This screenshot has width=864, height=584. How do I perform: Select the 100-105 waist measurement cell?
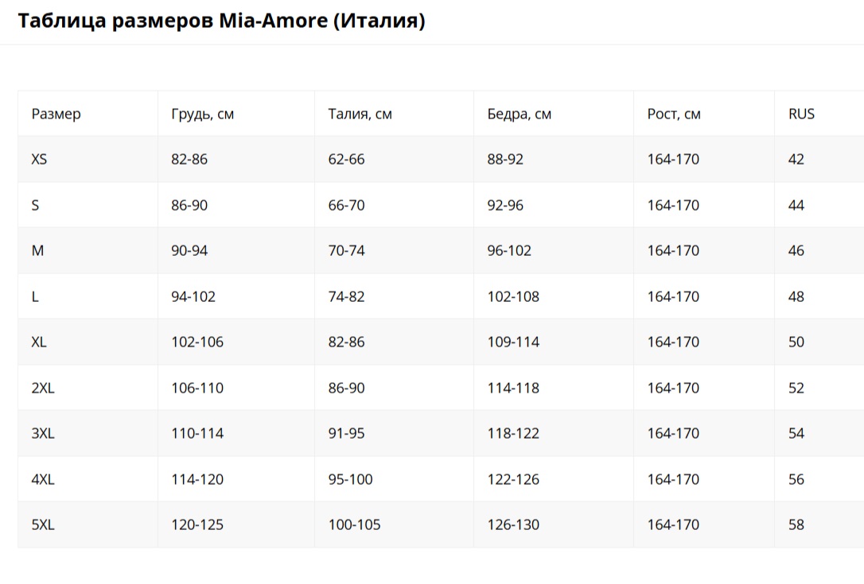pyautogui.click(x=354, y=524)
